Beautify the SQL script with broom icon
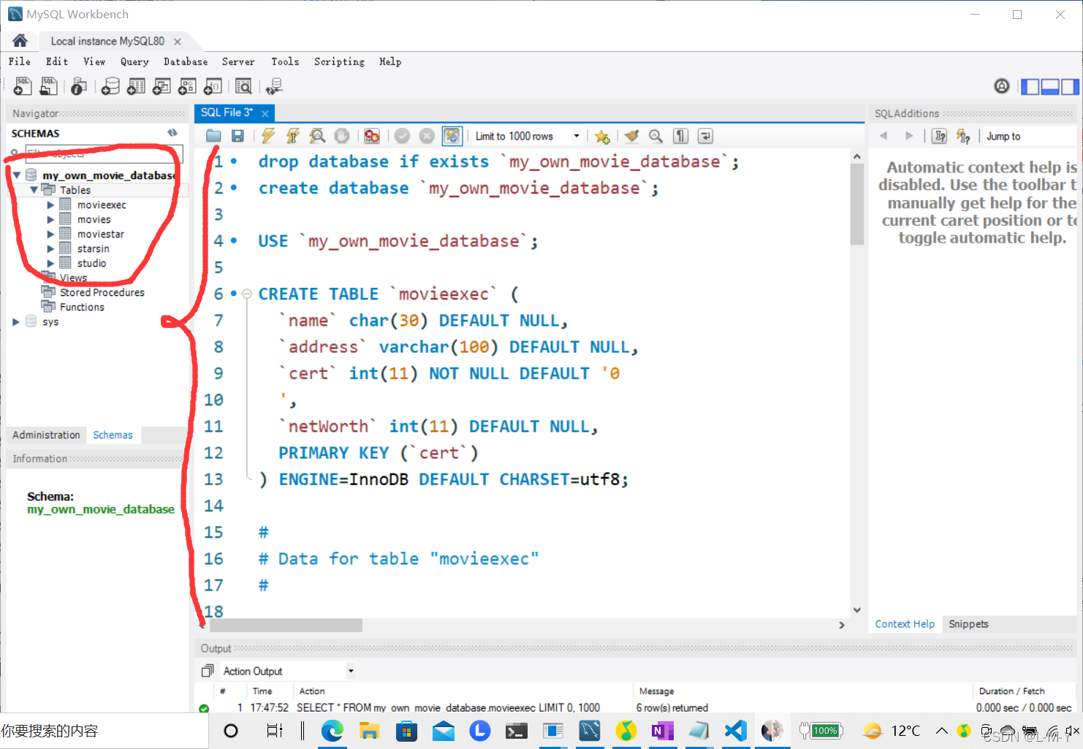The height and width of the screenshot is (749, 1083). pyautogui.click(x=631, y=136)
